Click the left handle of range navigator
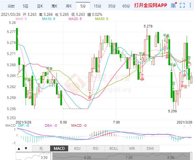Image resolution: width=194 pixels, height=160 pixels. coord(52,156)
